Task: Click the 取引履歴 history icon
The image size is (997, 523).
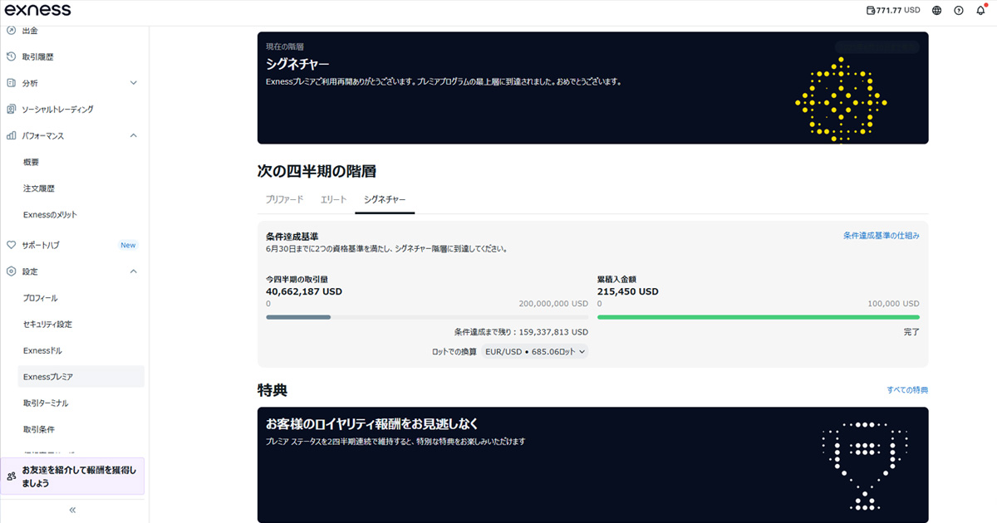Action: pyautogui.click(x=12, y=56)
